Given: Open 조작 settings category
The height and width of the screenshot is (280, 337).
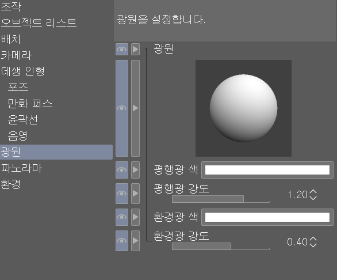Looking at the screenshot, I should click(11, 6).
